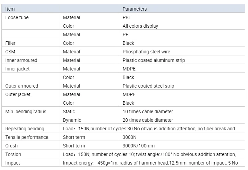Click the 3000N/100mm crush value
Viewport: 248px width, 170px height.
click(139, 146)
